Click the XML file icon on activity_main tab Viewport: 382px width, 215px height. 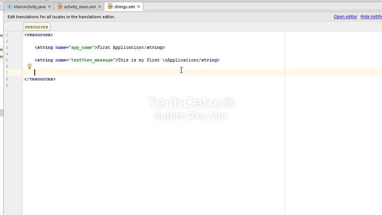point(60,7)
